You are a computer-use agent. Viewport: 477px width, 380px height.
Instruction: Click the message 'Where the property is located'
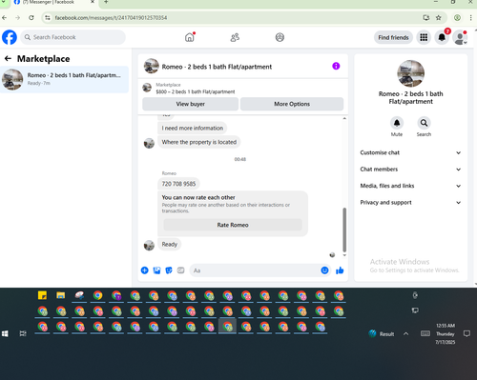(199, 142)
